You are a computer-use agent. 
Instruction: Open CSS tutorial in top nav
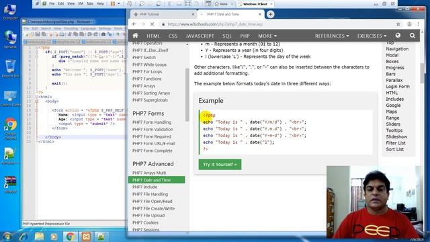[x=173, y=36]
